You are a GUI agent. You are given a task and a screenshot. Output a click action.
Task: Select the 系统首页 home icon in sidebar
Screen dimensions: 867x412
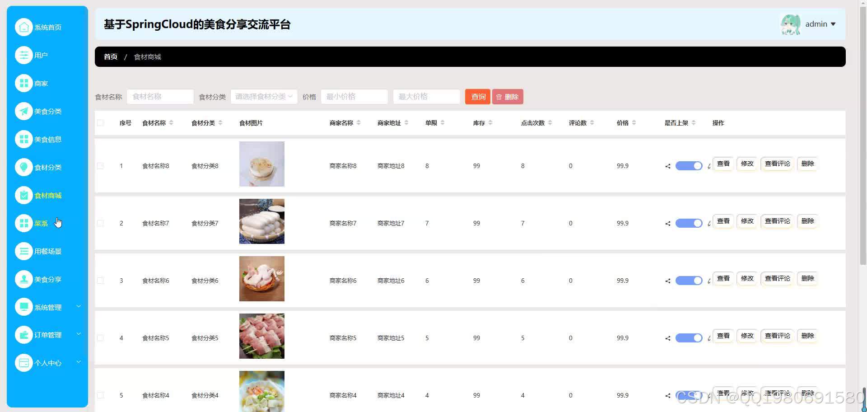24,27
